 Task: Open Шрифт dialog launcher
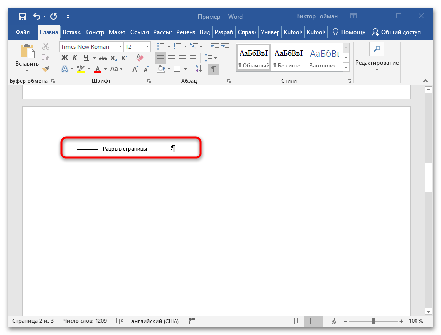[x=149, y=81]
